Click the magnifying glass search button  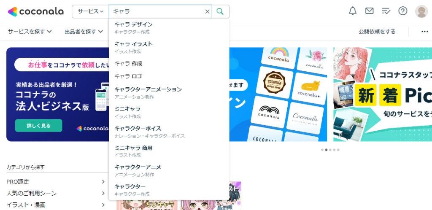click(220, 11)
